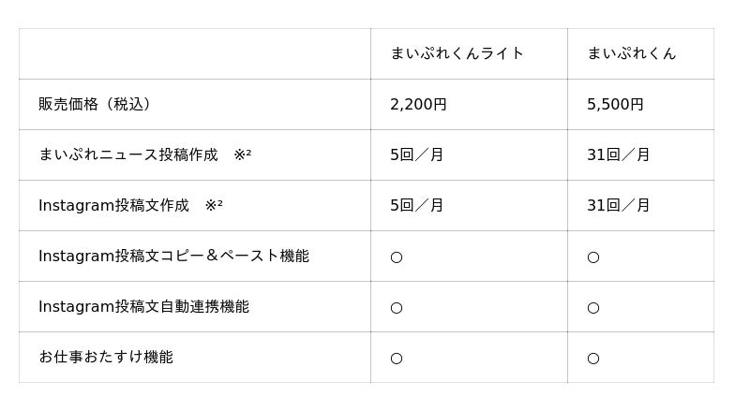The image size is (750, 411).
Task: Click 31回／月 in the まいぷれニュース row
Action: pyautogui.click(x=618, y=154)
